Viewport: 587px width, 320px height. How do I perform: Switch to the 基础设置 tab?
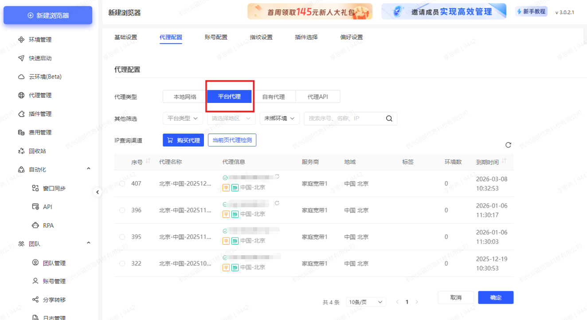click(x=125, y=37)
